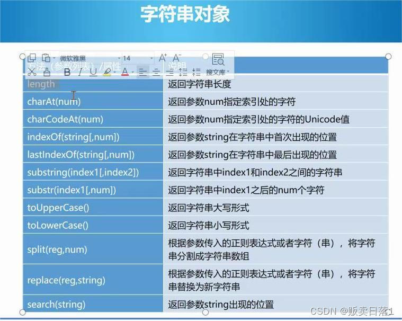Image resolution: width=402 pixels, height=321 pixels.
Task: Click the split(reg,num) cell
Action: (x=93, y=249)
